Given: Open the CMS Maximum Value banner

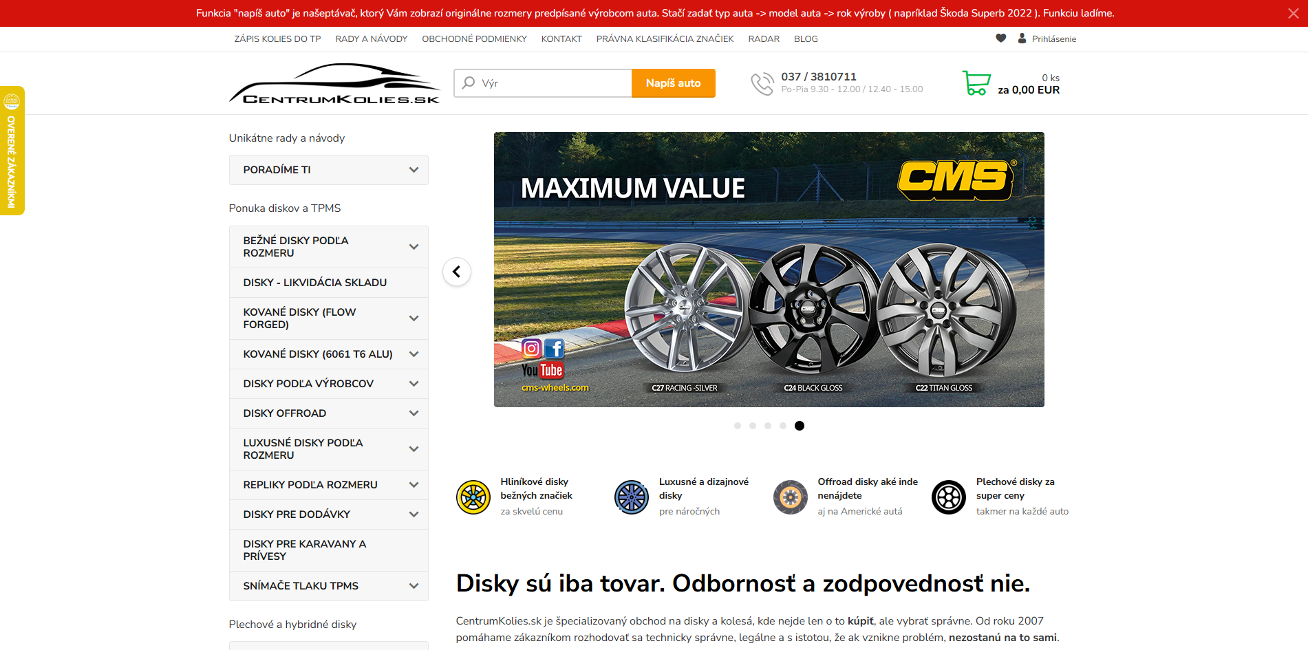Looking at the screenshot, I should pyautogui.click(x=769, y=270).
